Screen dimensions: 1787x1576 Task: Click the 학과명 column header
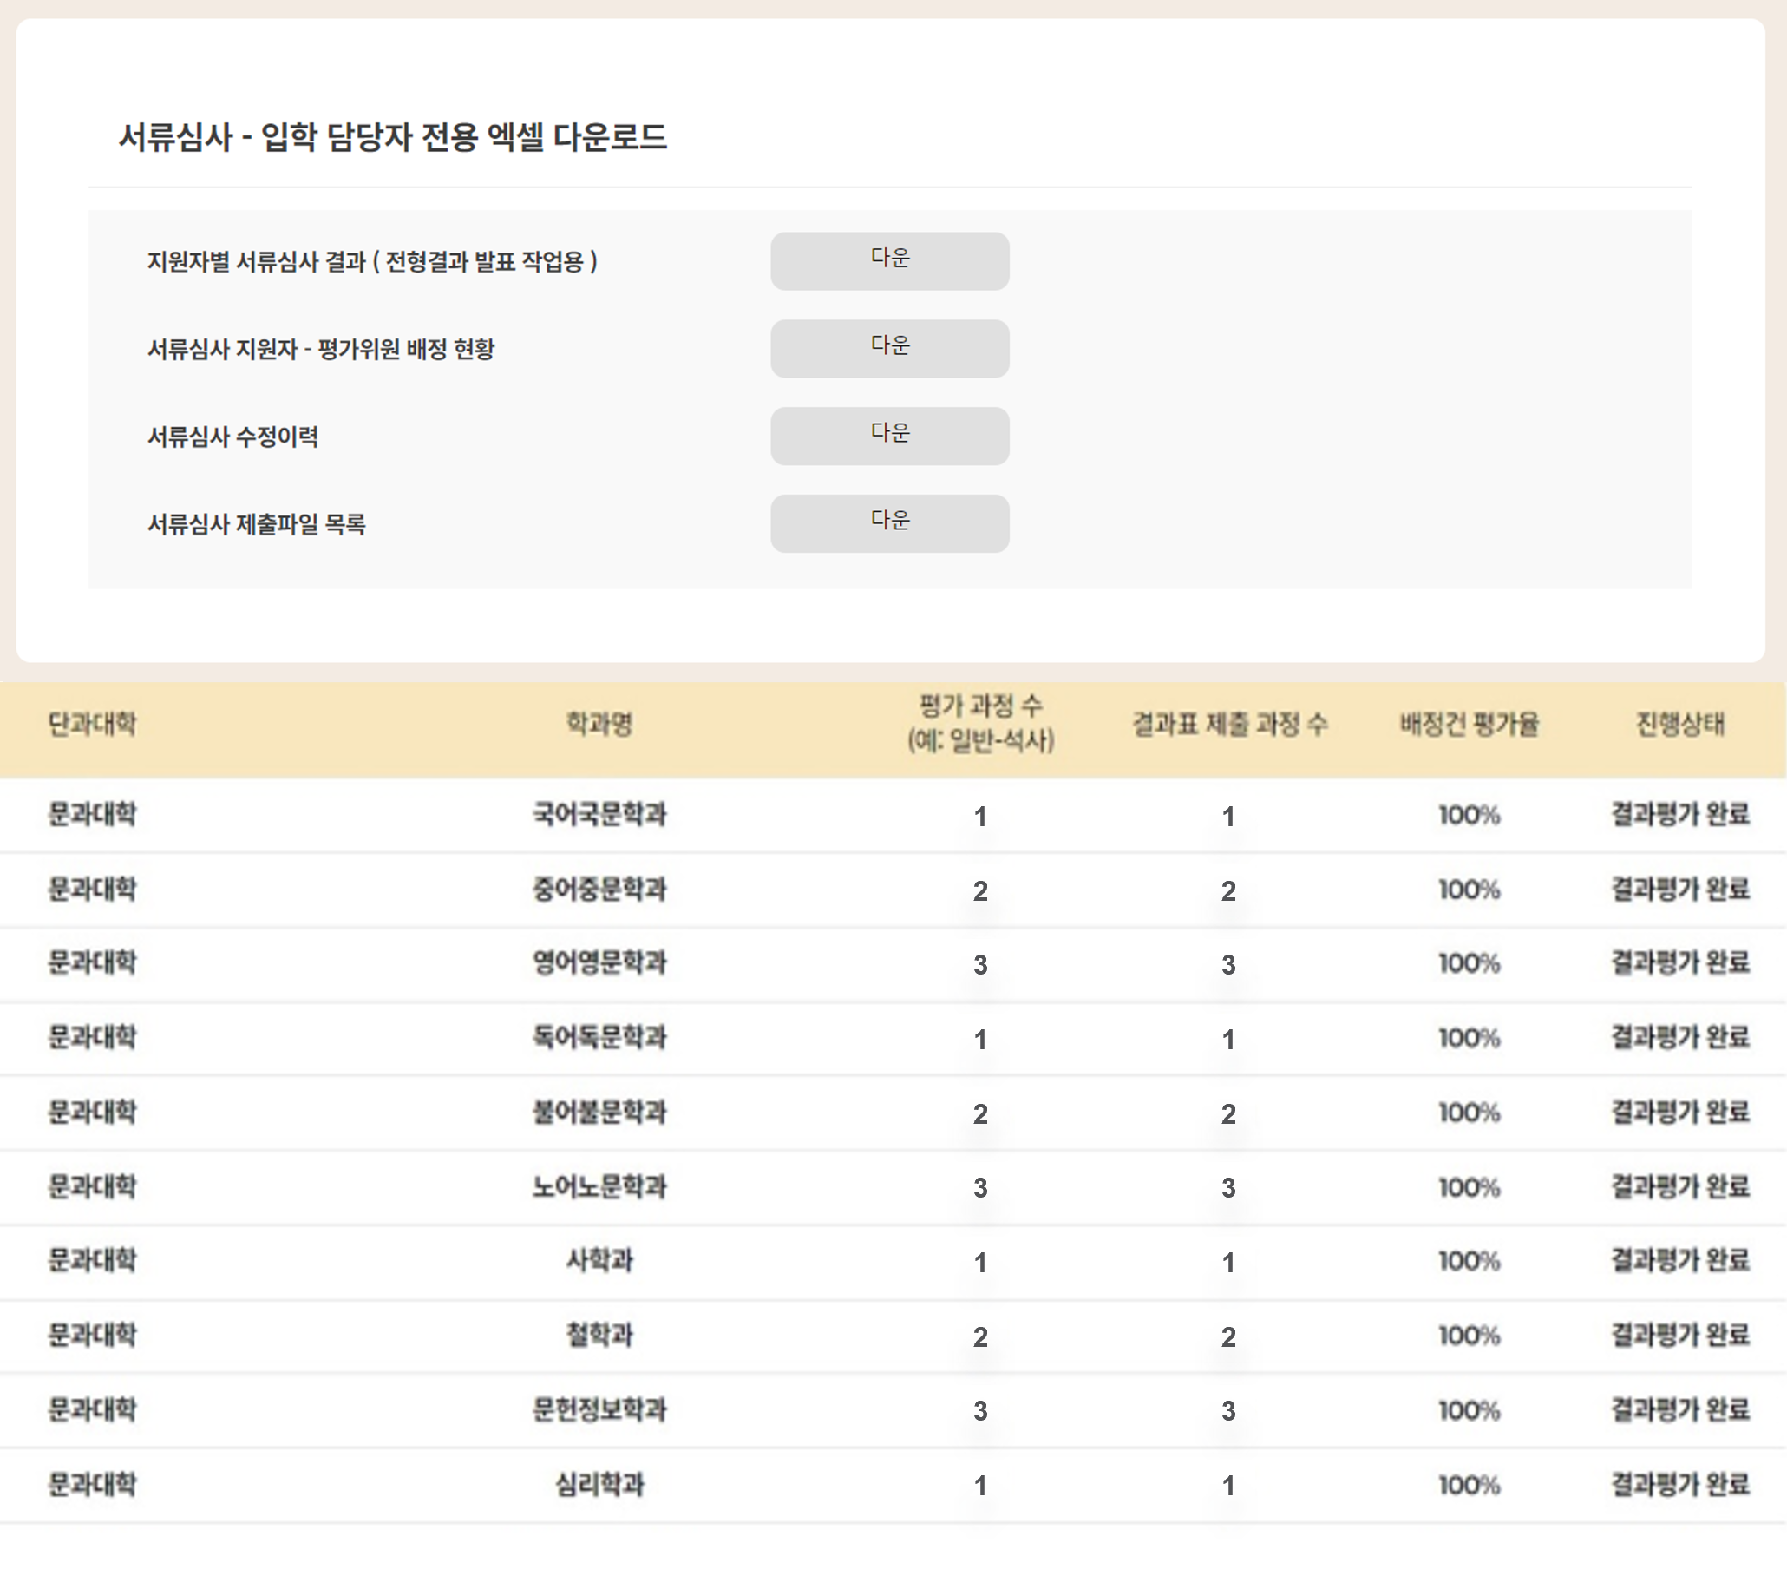599,724
